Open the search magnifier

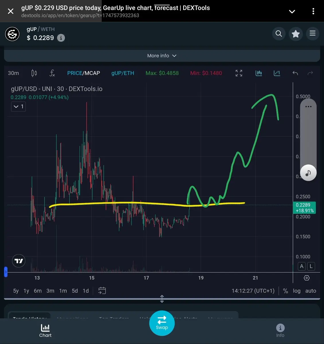[x=279, y=34]
